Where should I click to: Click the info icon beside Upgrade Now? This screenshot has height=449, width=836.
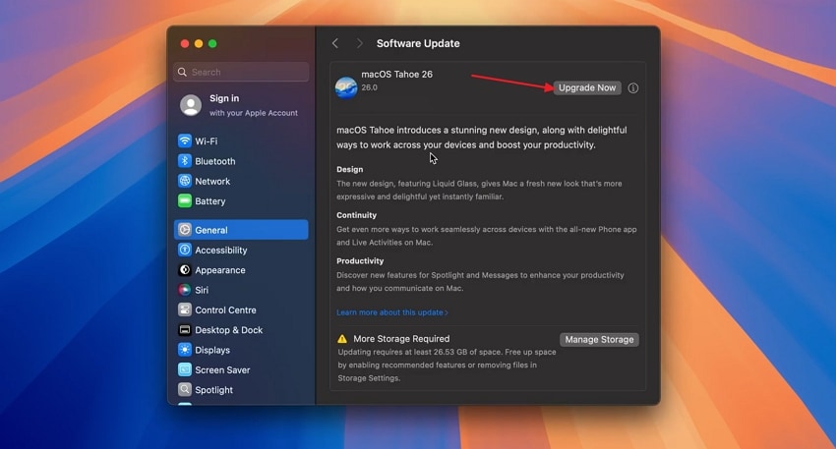(x=632, y=87)
